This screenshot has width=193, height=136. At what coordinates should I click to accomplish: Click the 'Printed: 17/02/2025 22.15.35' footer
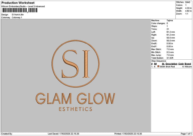(x=128, y=134)
